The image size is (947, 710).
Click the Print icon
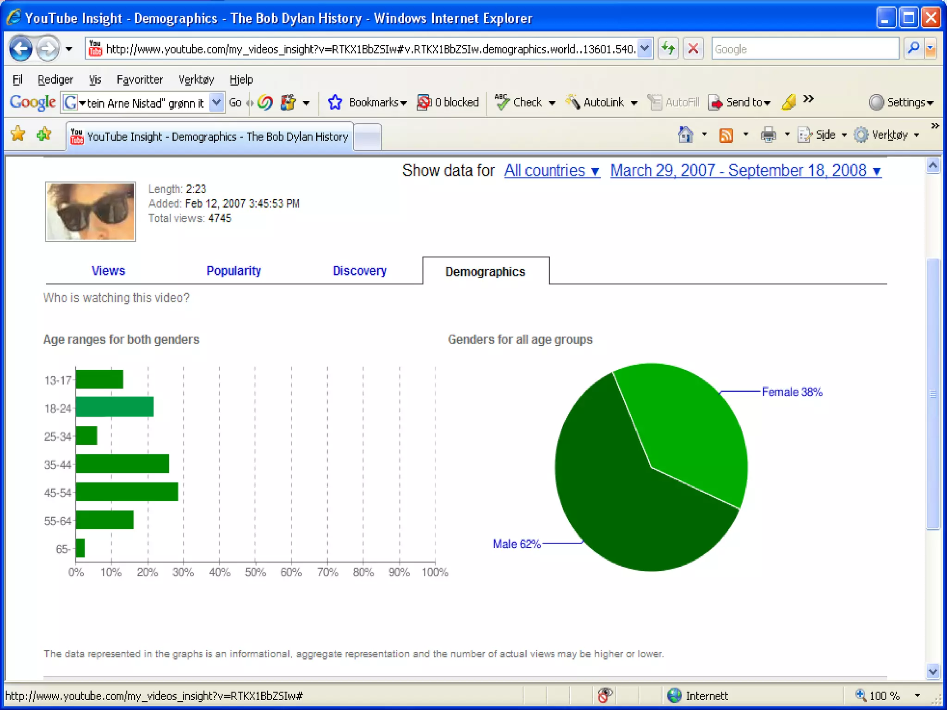pyautogui.click(x=768, y=135)
